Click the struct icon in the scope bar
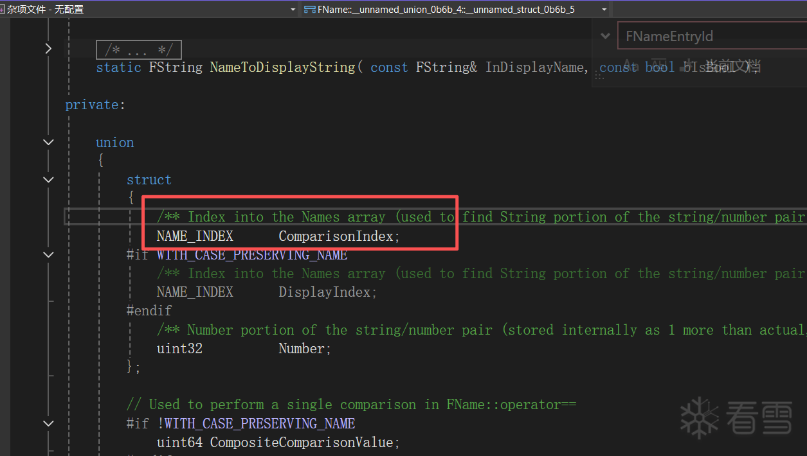807x456 pixels. (x=309, y=10)
